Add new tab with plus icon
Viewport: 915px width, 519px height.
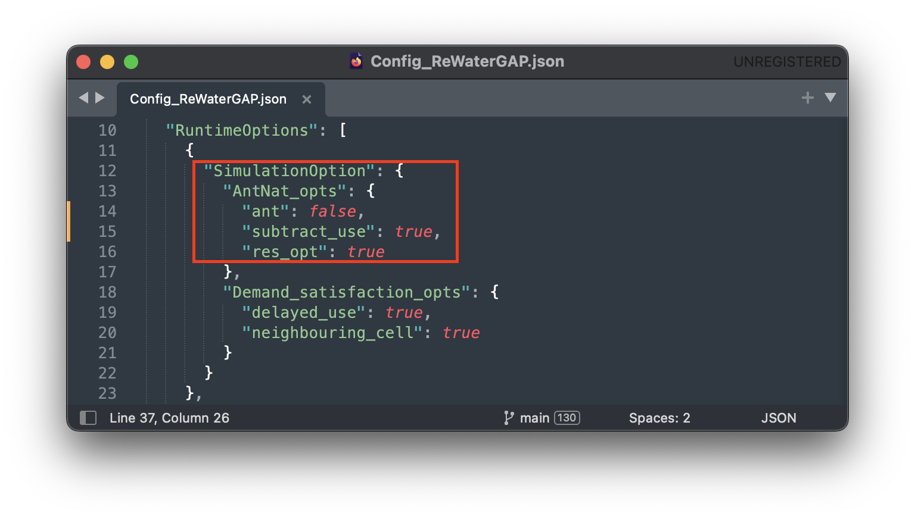[x=807, y=98]
